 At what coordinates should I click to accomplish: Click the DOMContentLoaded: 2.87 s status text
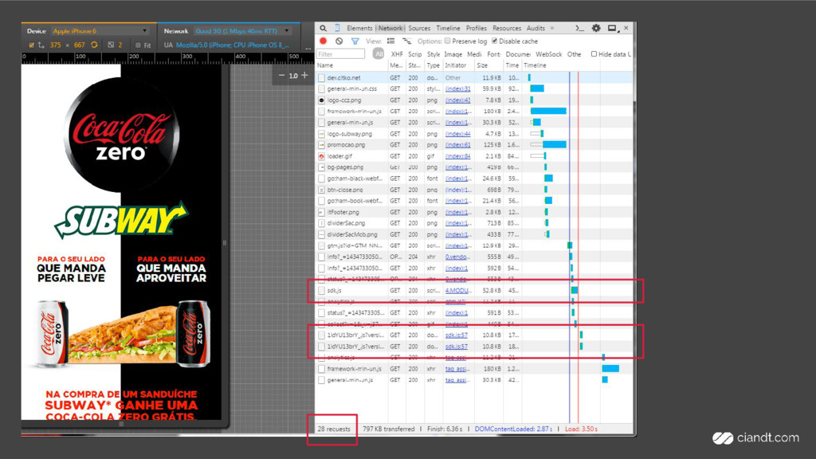click(513, 430)
